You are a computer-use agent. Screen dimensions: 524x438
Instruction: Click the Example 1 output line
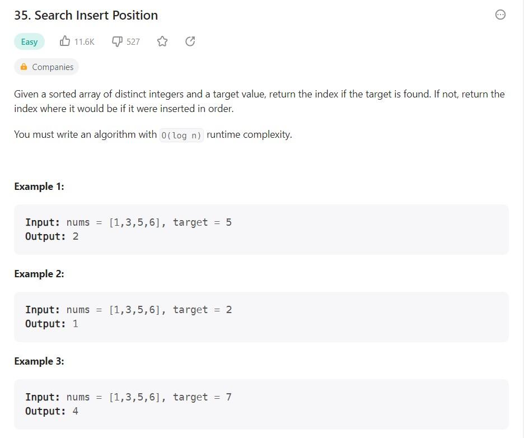pos(52,236)
